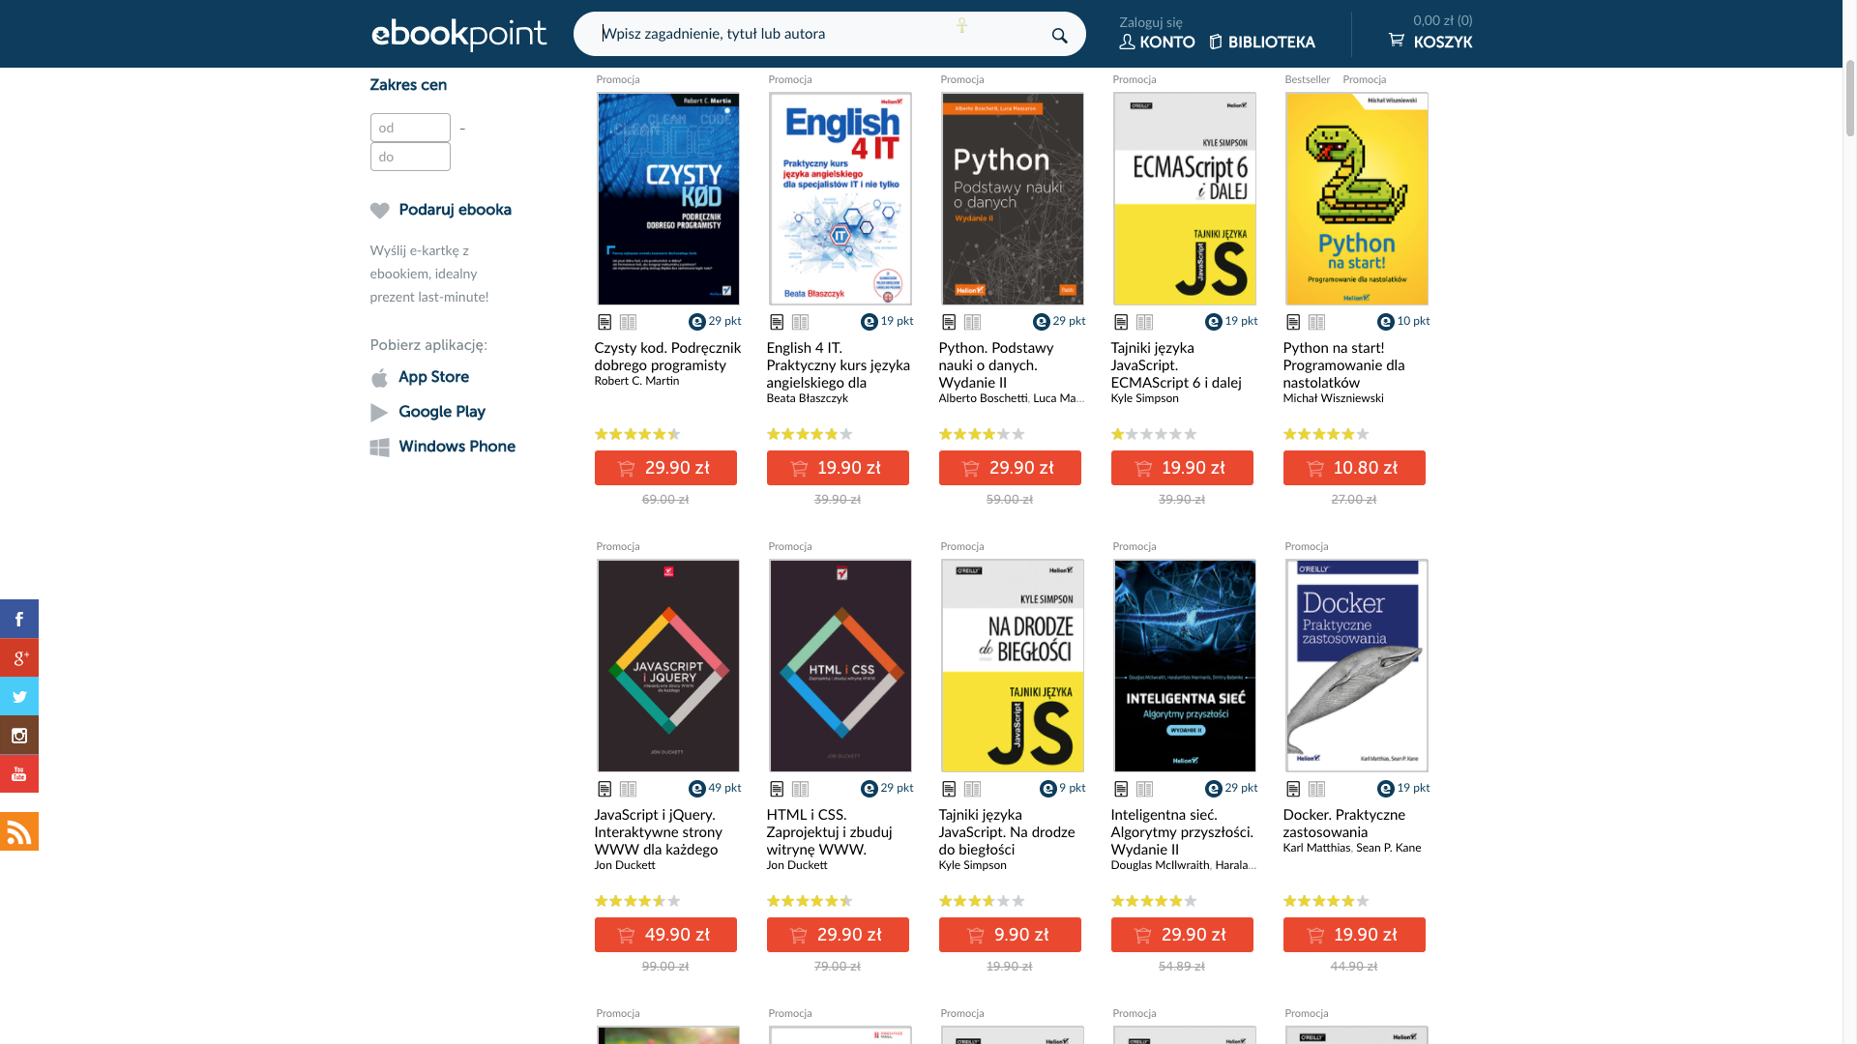Viewport: 1857px width, 1044px height.
Task: Open the RSS feed icon
Action: coord(19,831)
